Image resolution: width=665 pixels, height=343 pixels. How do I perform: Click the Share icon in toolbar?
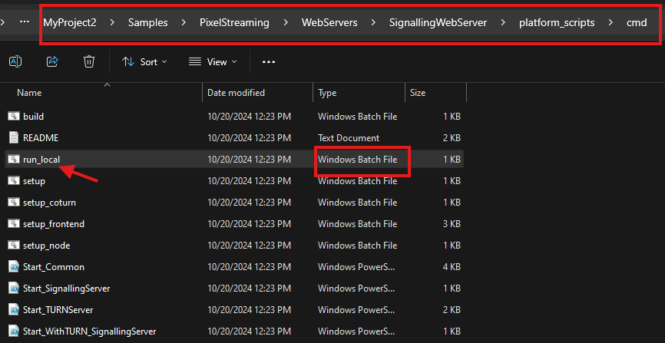coord(52,61)
